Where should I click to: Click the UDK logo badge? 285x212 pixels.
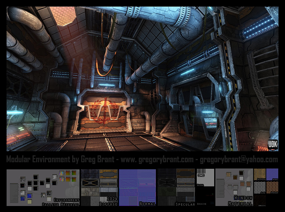(x=273, y=145)
